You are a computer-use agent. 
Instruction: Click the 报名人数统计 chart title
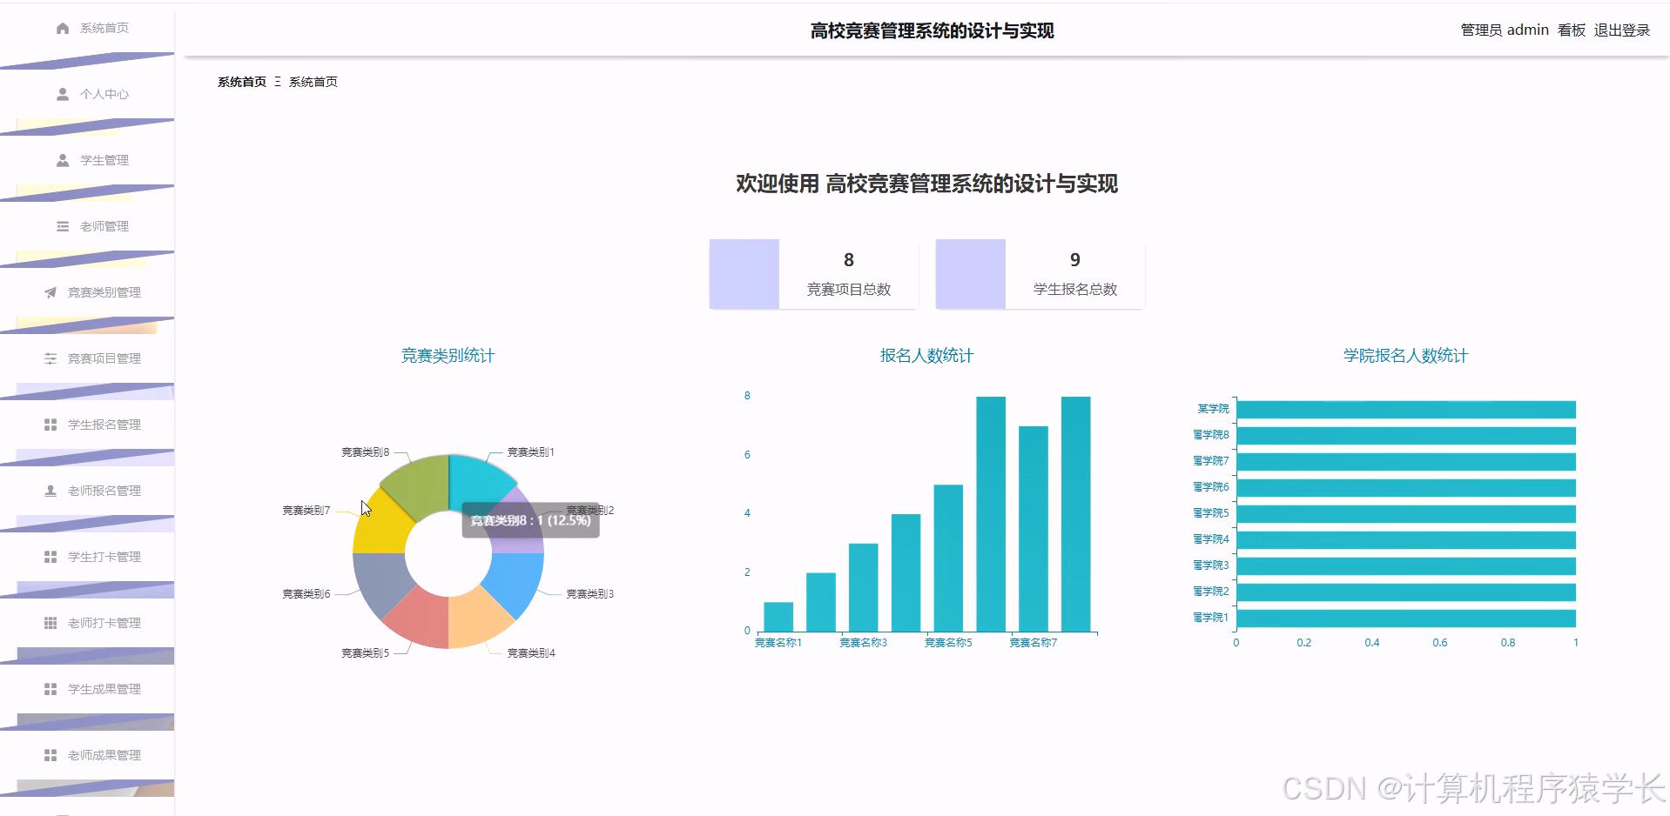coord(926,356)
